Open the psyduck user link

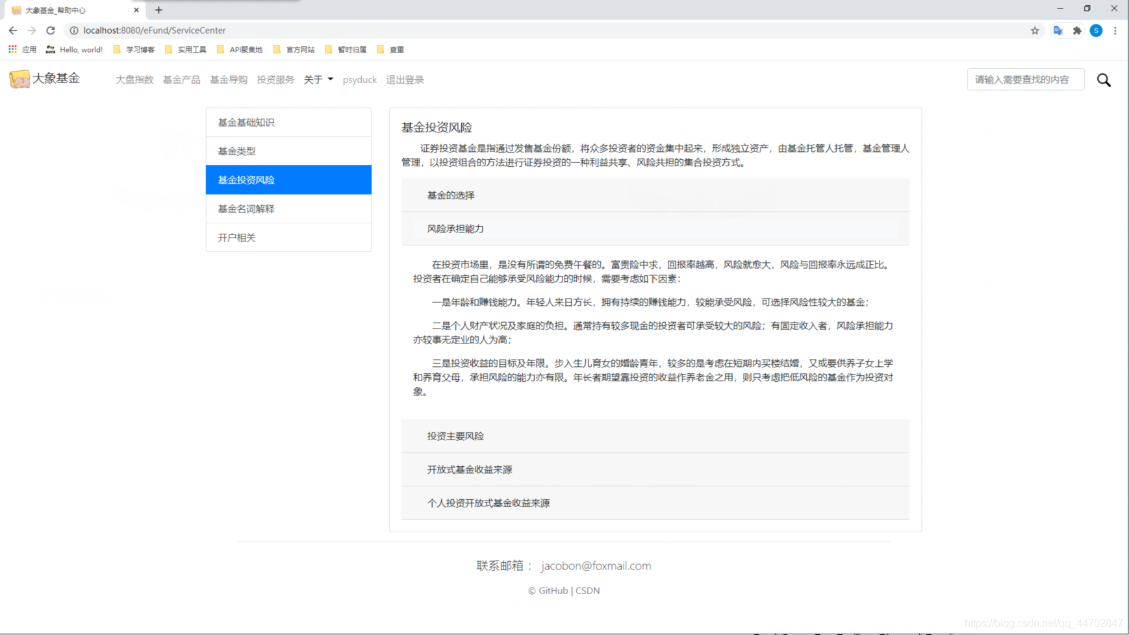pyautogui.click(x=360, y=79)
